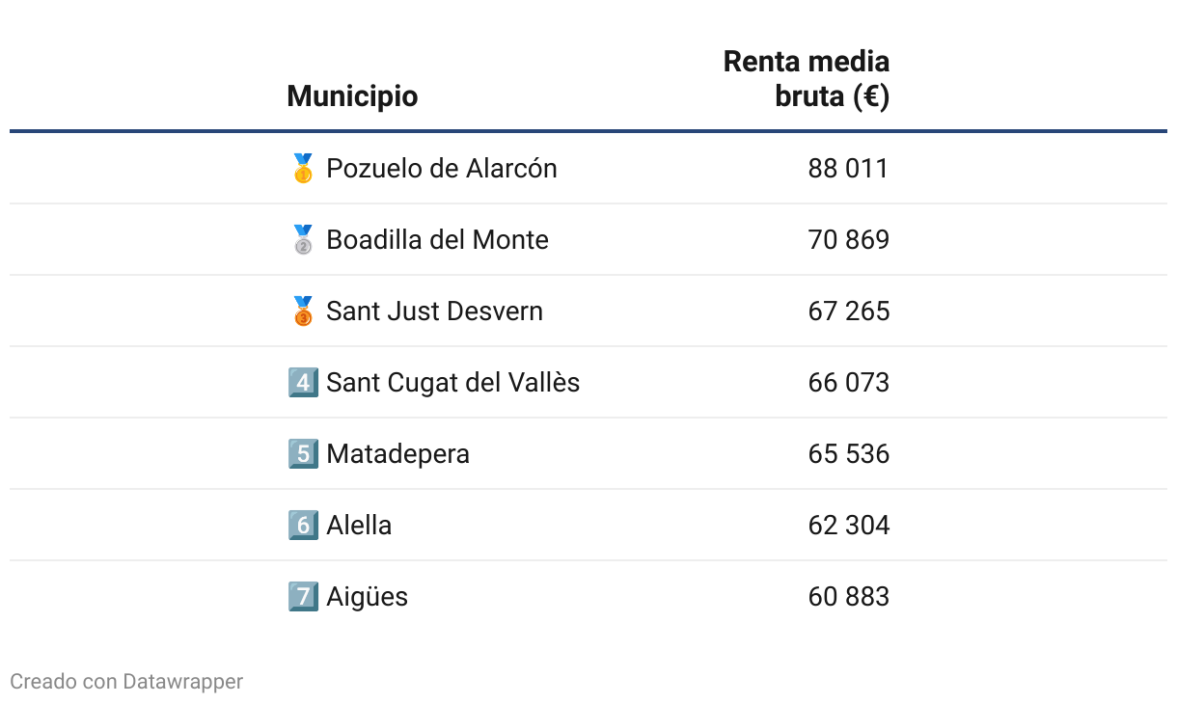The image size is (1177, 704).
Task: Click the bronze medal icon
Action: tap(303, 311)
